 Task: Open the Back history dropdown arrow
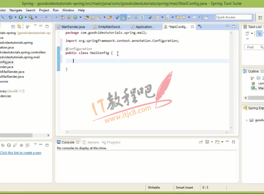pos(189,17)
